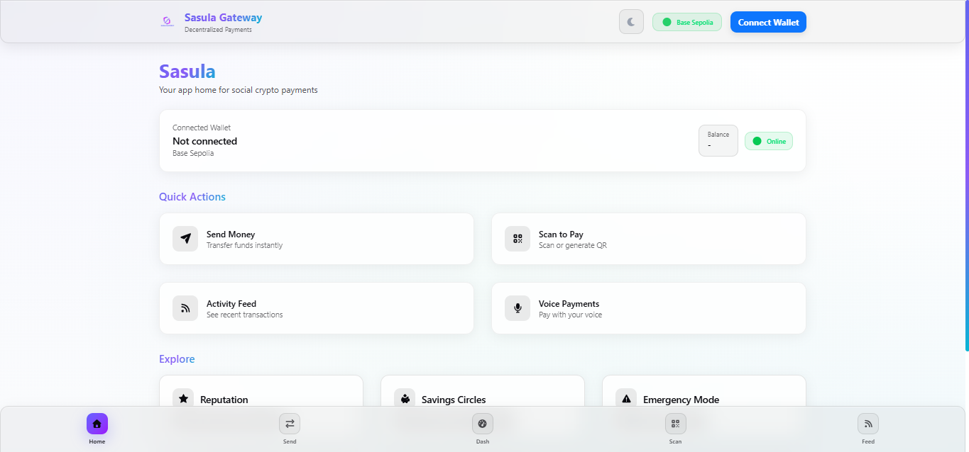Image resolution: width=969 pixels, height=452 pixels.
Task: Click the 'Quick Actions' heading
Action: [x=192, y=197]
